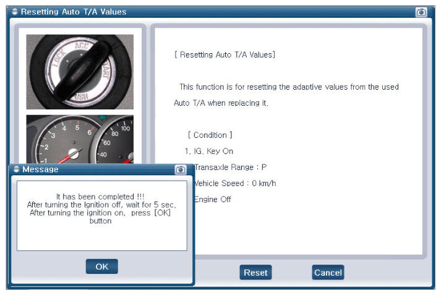Click the 'It has been completed !!!' message text

100,197
